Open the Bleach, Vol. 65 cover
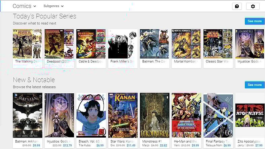The width and height of the screenshot is (265, 149). [x=91, y=115]
